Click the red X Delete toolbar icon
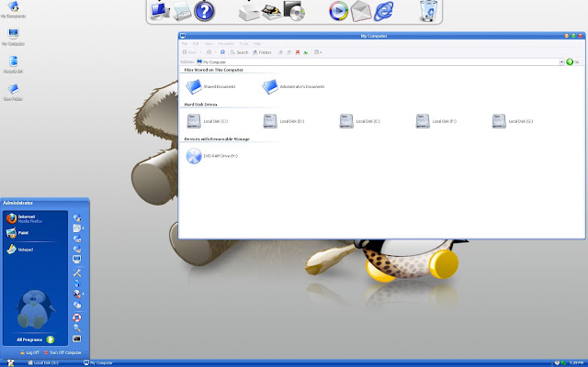 298,52
